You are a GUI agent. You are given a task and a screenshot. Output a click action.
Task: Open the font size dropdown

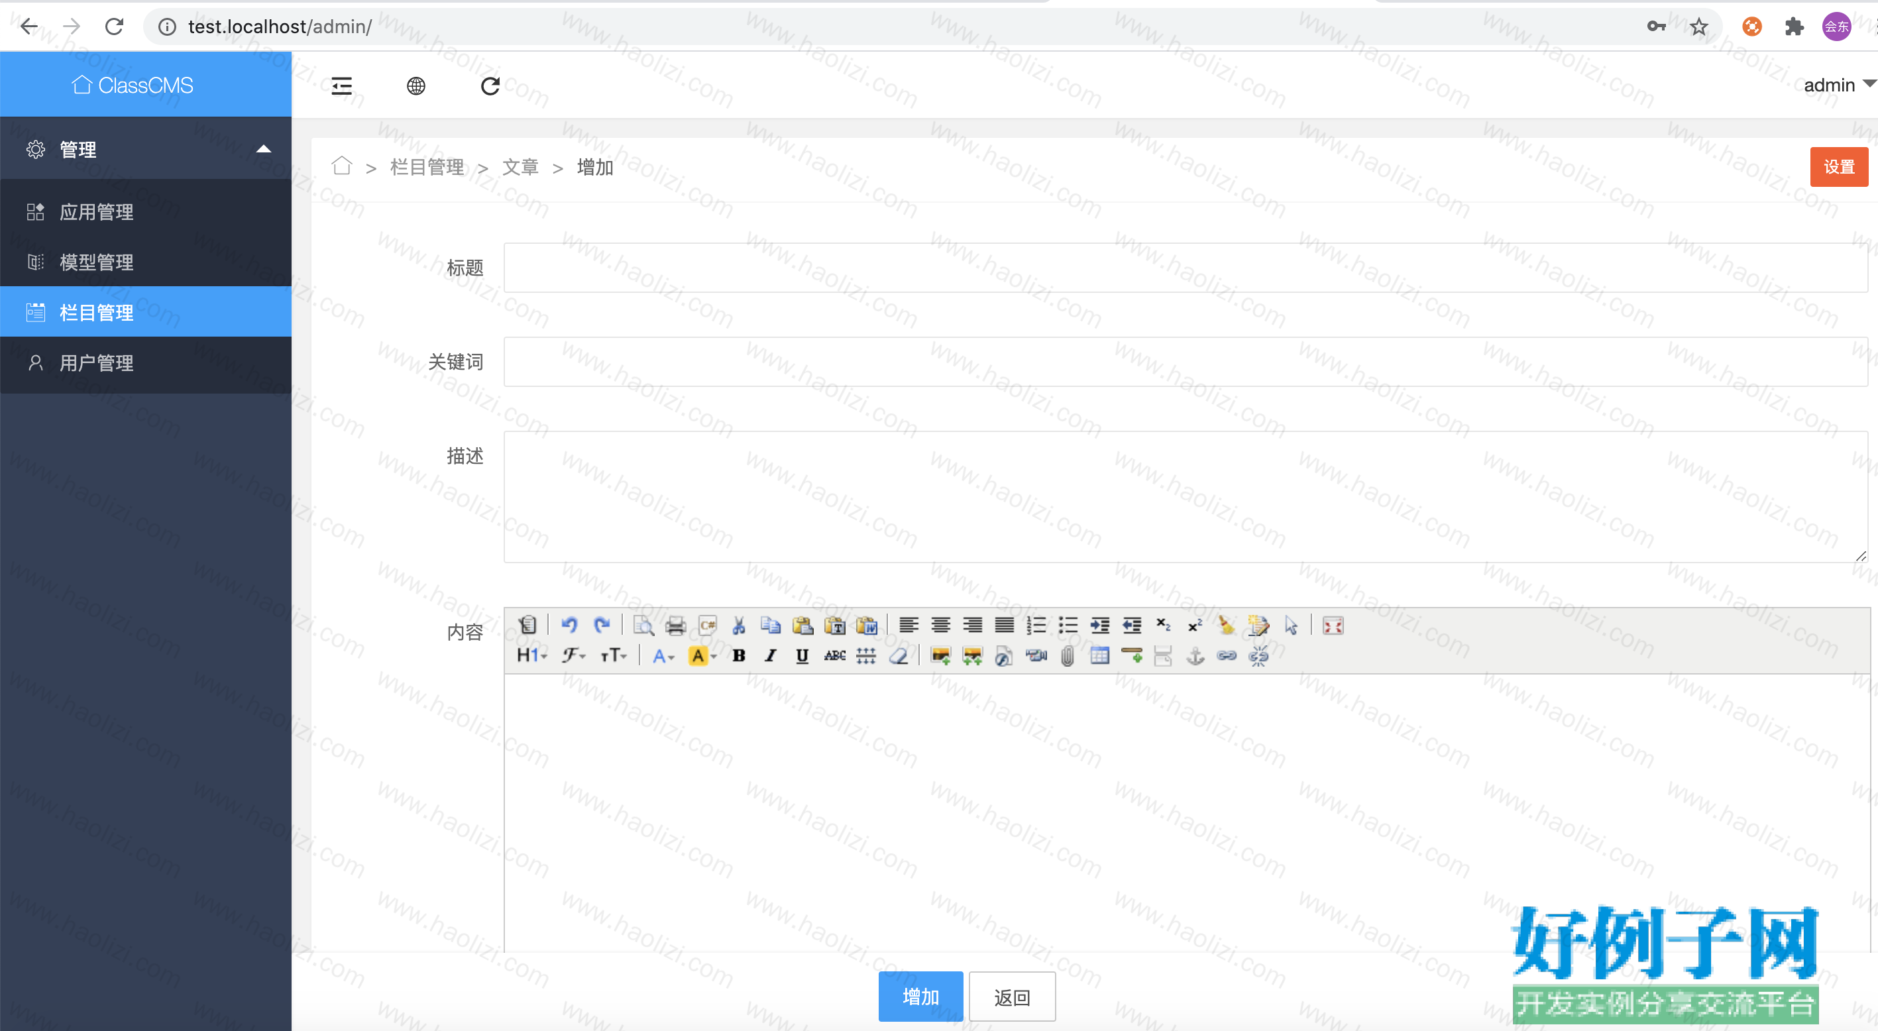pos(613,655)
